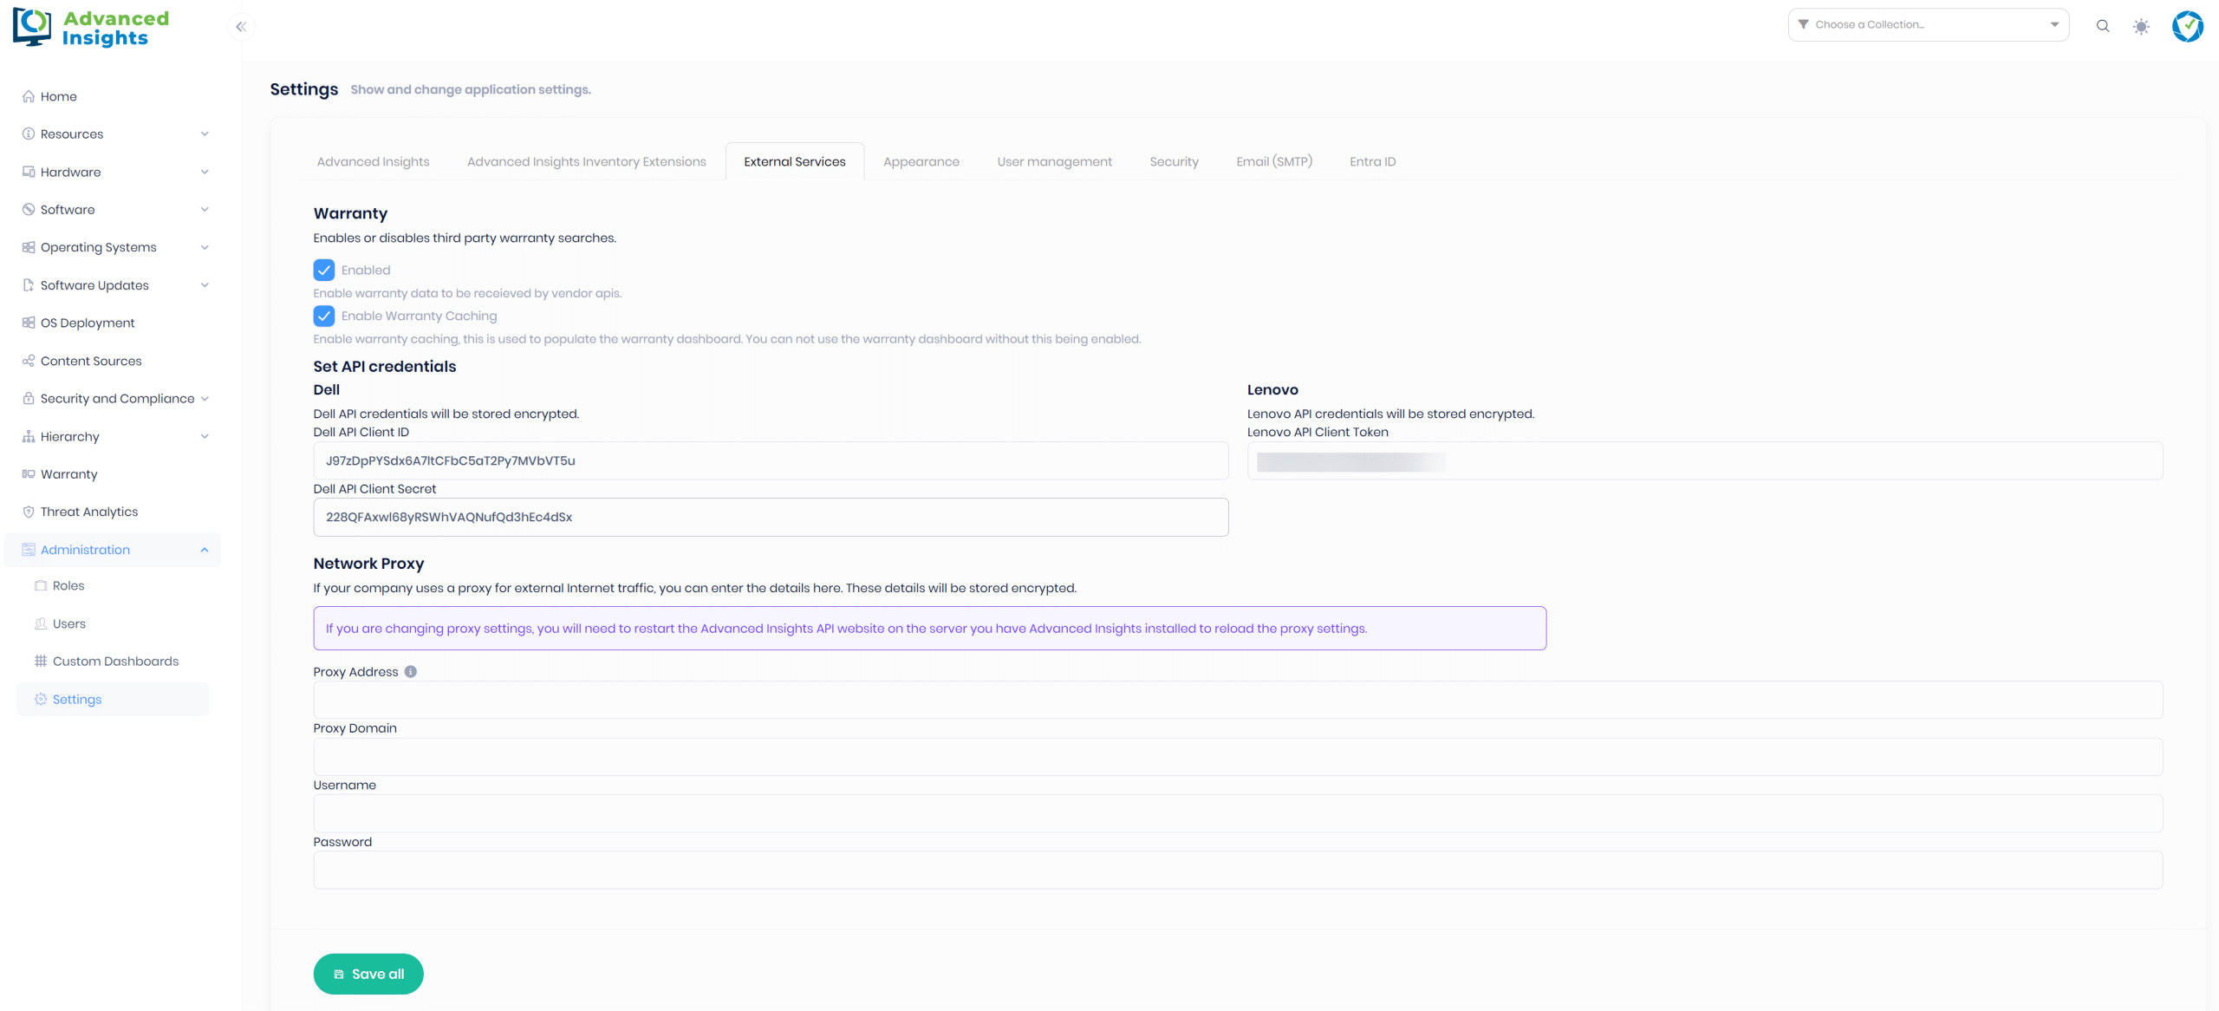Expand Security and Compliance menu

[205, 399]
